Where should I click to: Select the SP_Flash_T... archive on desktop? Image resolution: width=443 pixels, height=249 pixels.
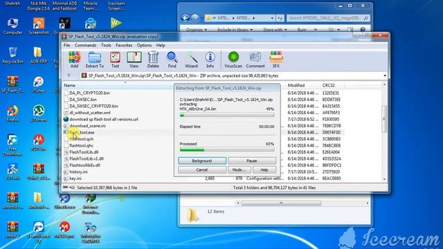(x=12, y=84)
